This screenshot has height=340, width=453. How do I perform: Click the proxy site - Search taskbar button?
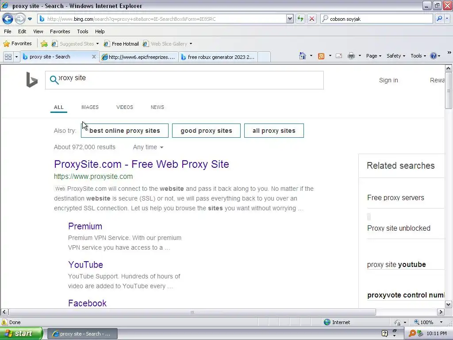pos(82,334)
